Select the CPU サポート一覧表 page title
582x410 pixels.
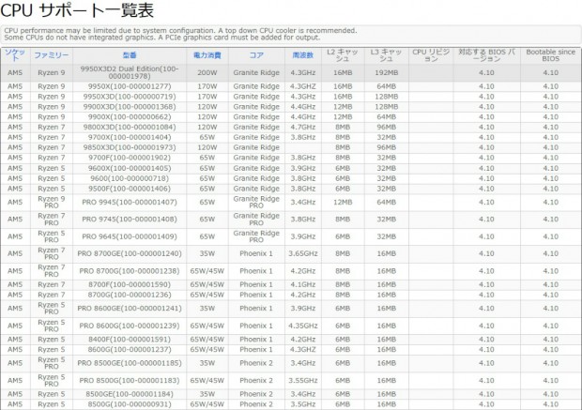[77, 10]
